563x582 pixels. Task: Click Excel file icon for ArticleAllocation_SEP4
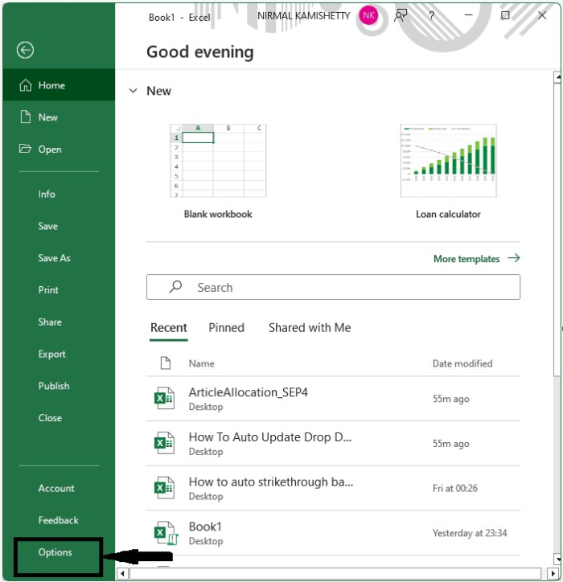pyautogui.click(x=164, y=399)
